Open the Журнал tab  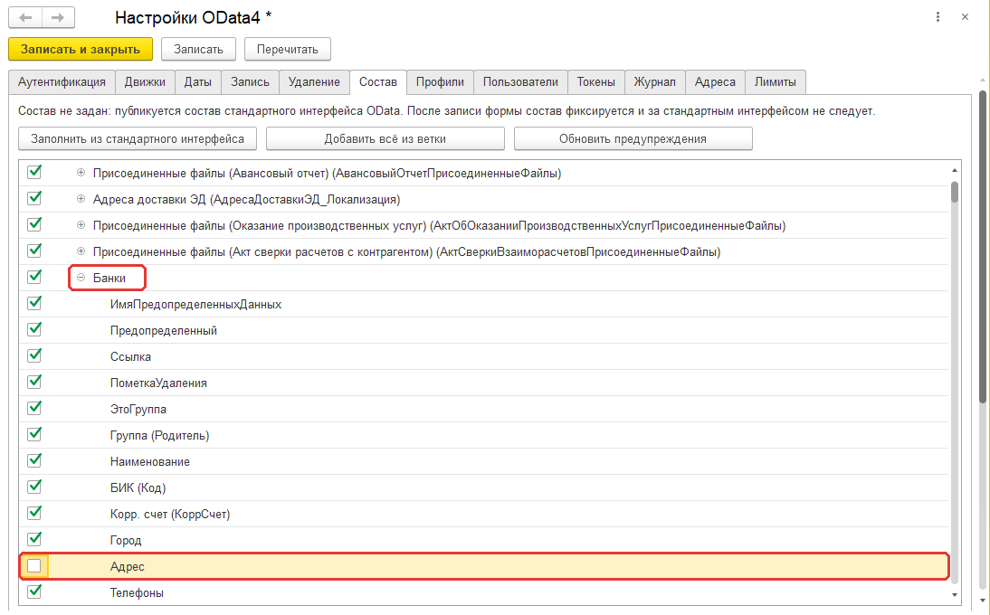pos(655,82)
